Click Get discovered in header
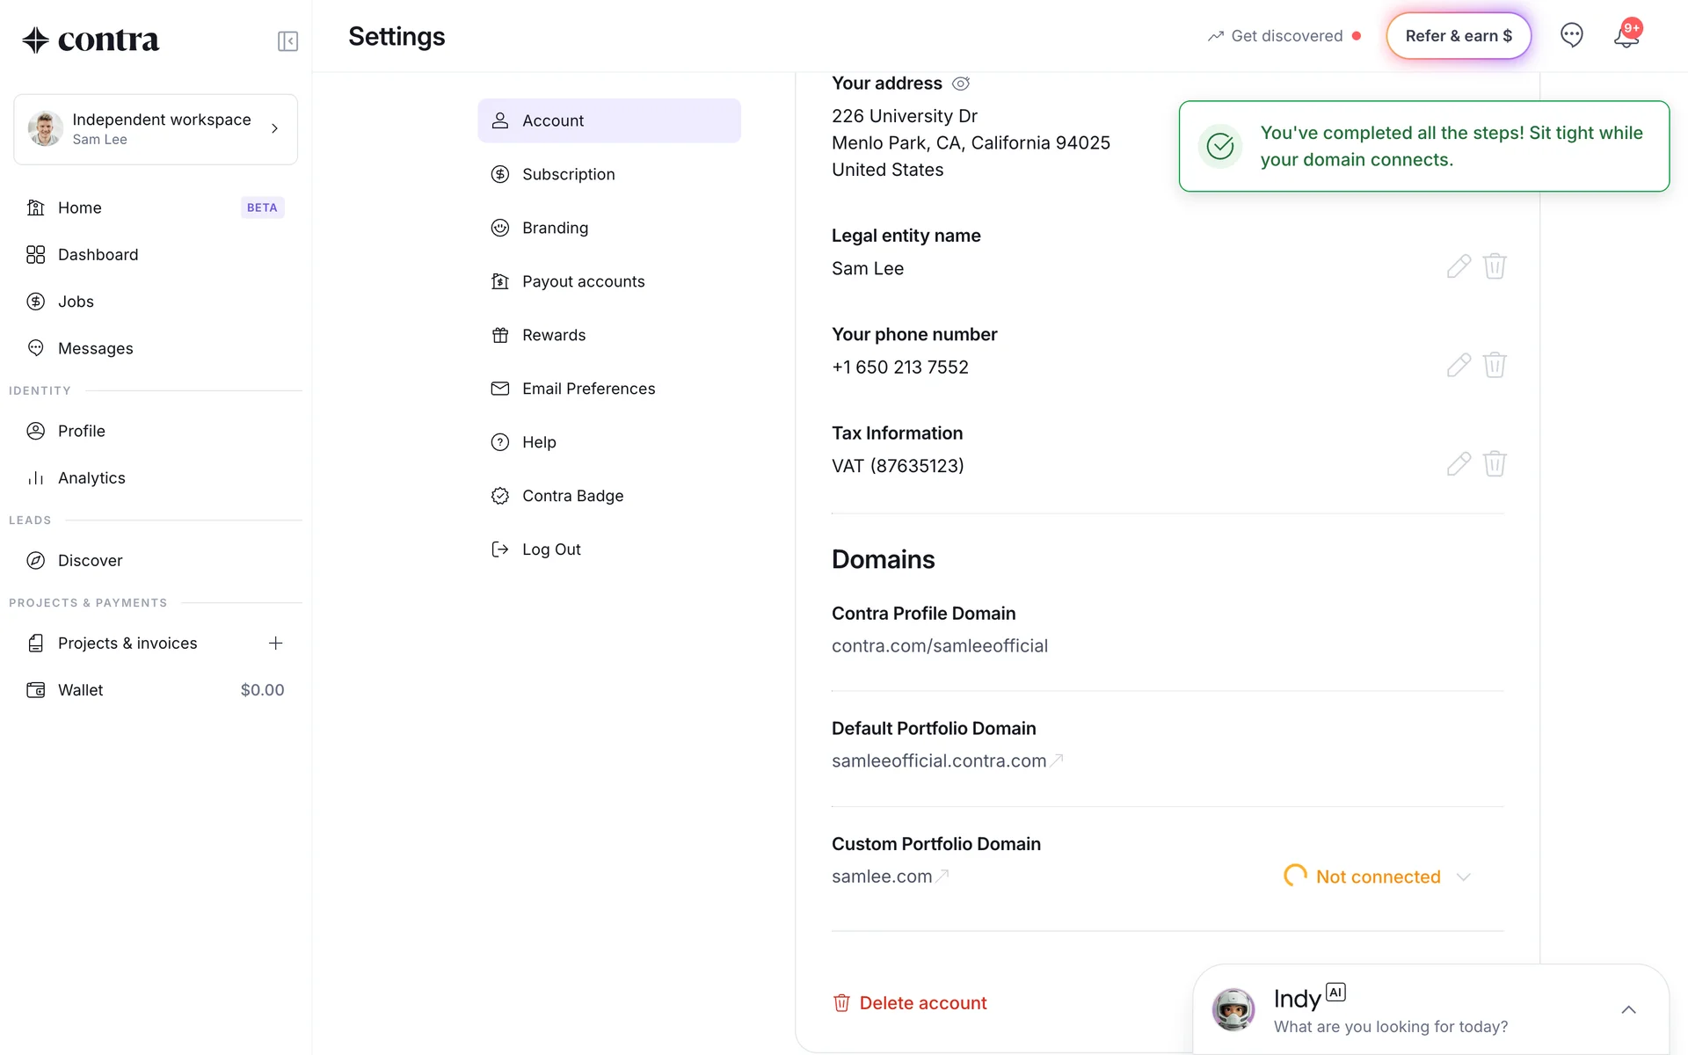Viewport: 1688px width, 1055px height. pyautogui.click(x=1285, y=36)
